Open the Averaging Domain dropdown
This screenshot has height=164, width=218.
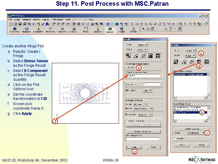[x=140, y=104]
